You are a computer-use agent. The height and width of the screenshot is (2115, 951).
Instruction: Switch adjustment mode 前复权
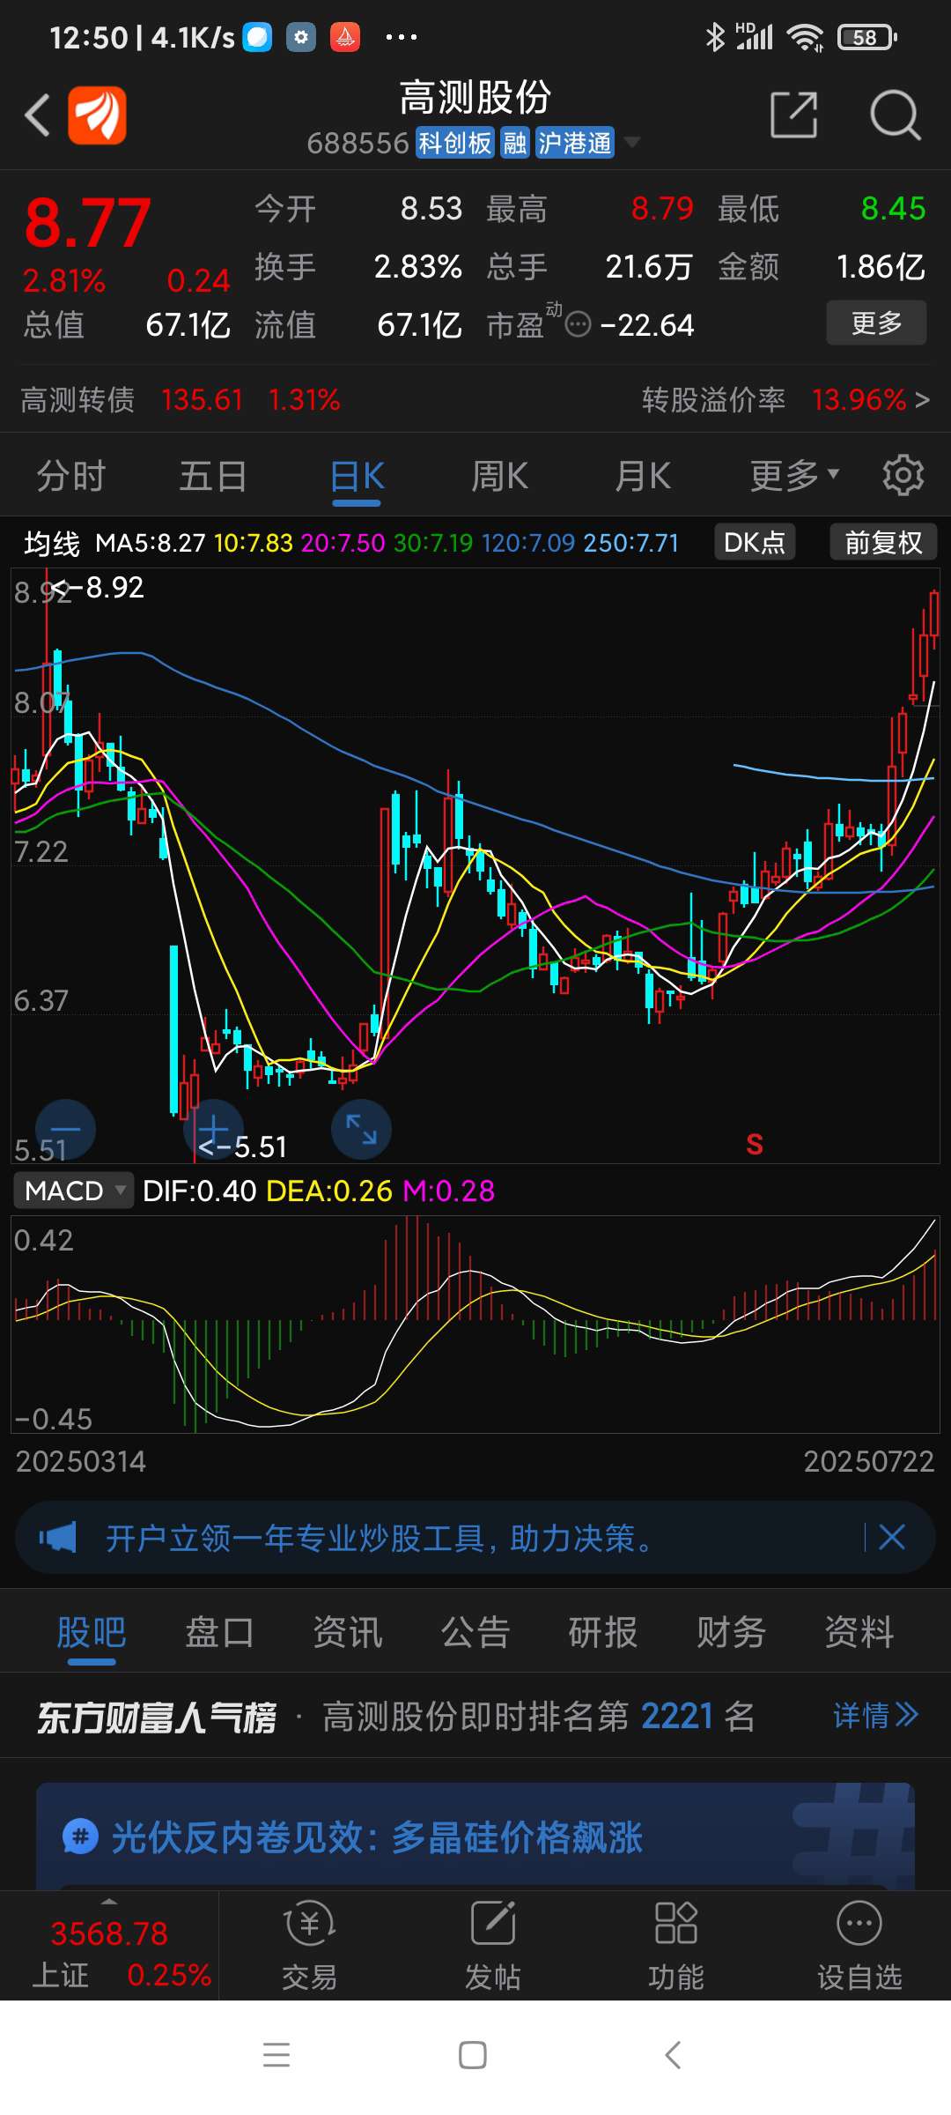pos(883,542)
